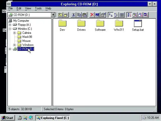Viewport: 161px width, 121px height.
Task: Expand the CD-ROM (D:) tree node
Action: (x=10, y=49)
